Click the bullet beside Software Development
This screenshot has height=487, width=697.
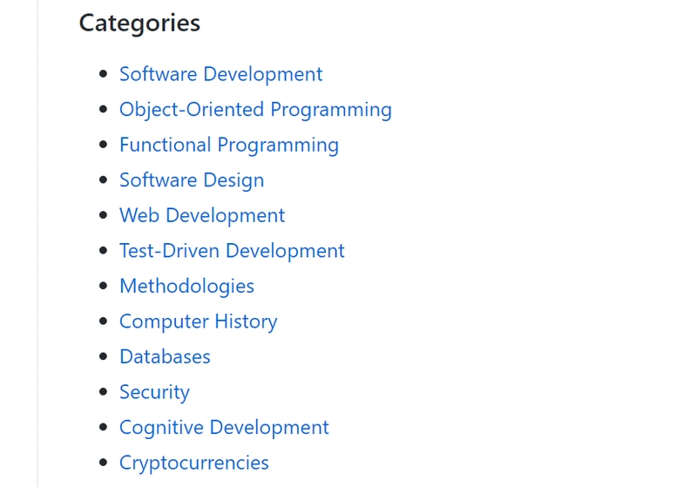tap(104, 74)
